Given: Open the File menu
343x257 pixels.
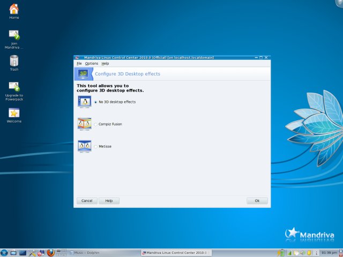Looking at the screenshot, I should (79, 63).
